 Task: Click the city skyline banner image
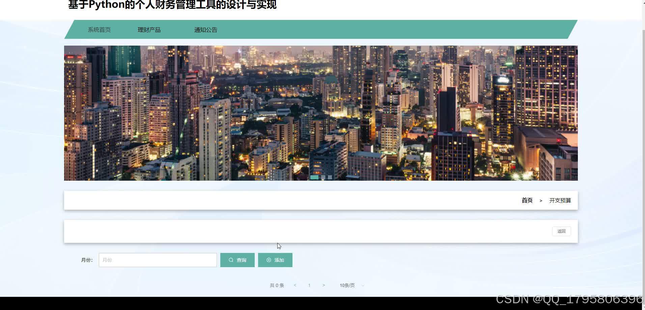321,113
